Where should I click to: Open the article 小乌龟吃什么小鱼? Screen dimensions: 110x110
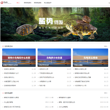coord(81,86)
